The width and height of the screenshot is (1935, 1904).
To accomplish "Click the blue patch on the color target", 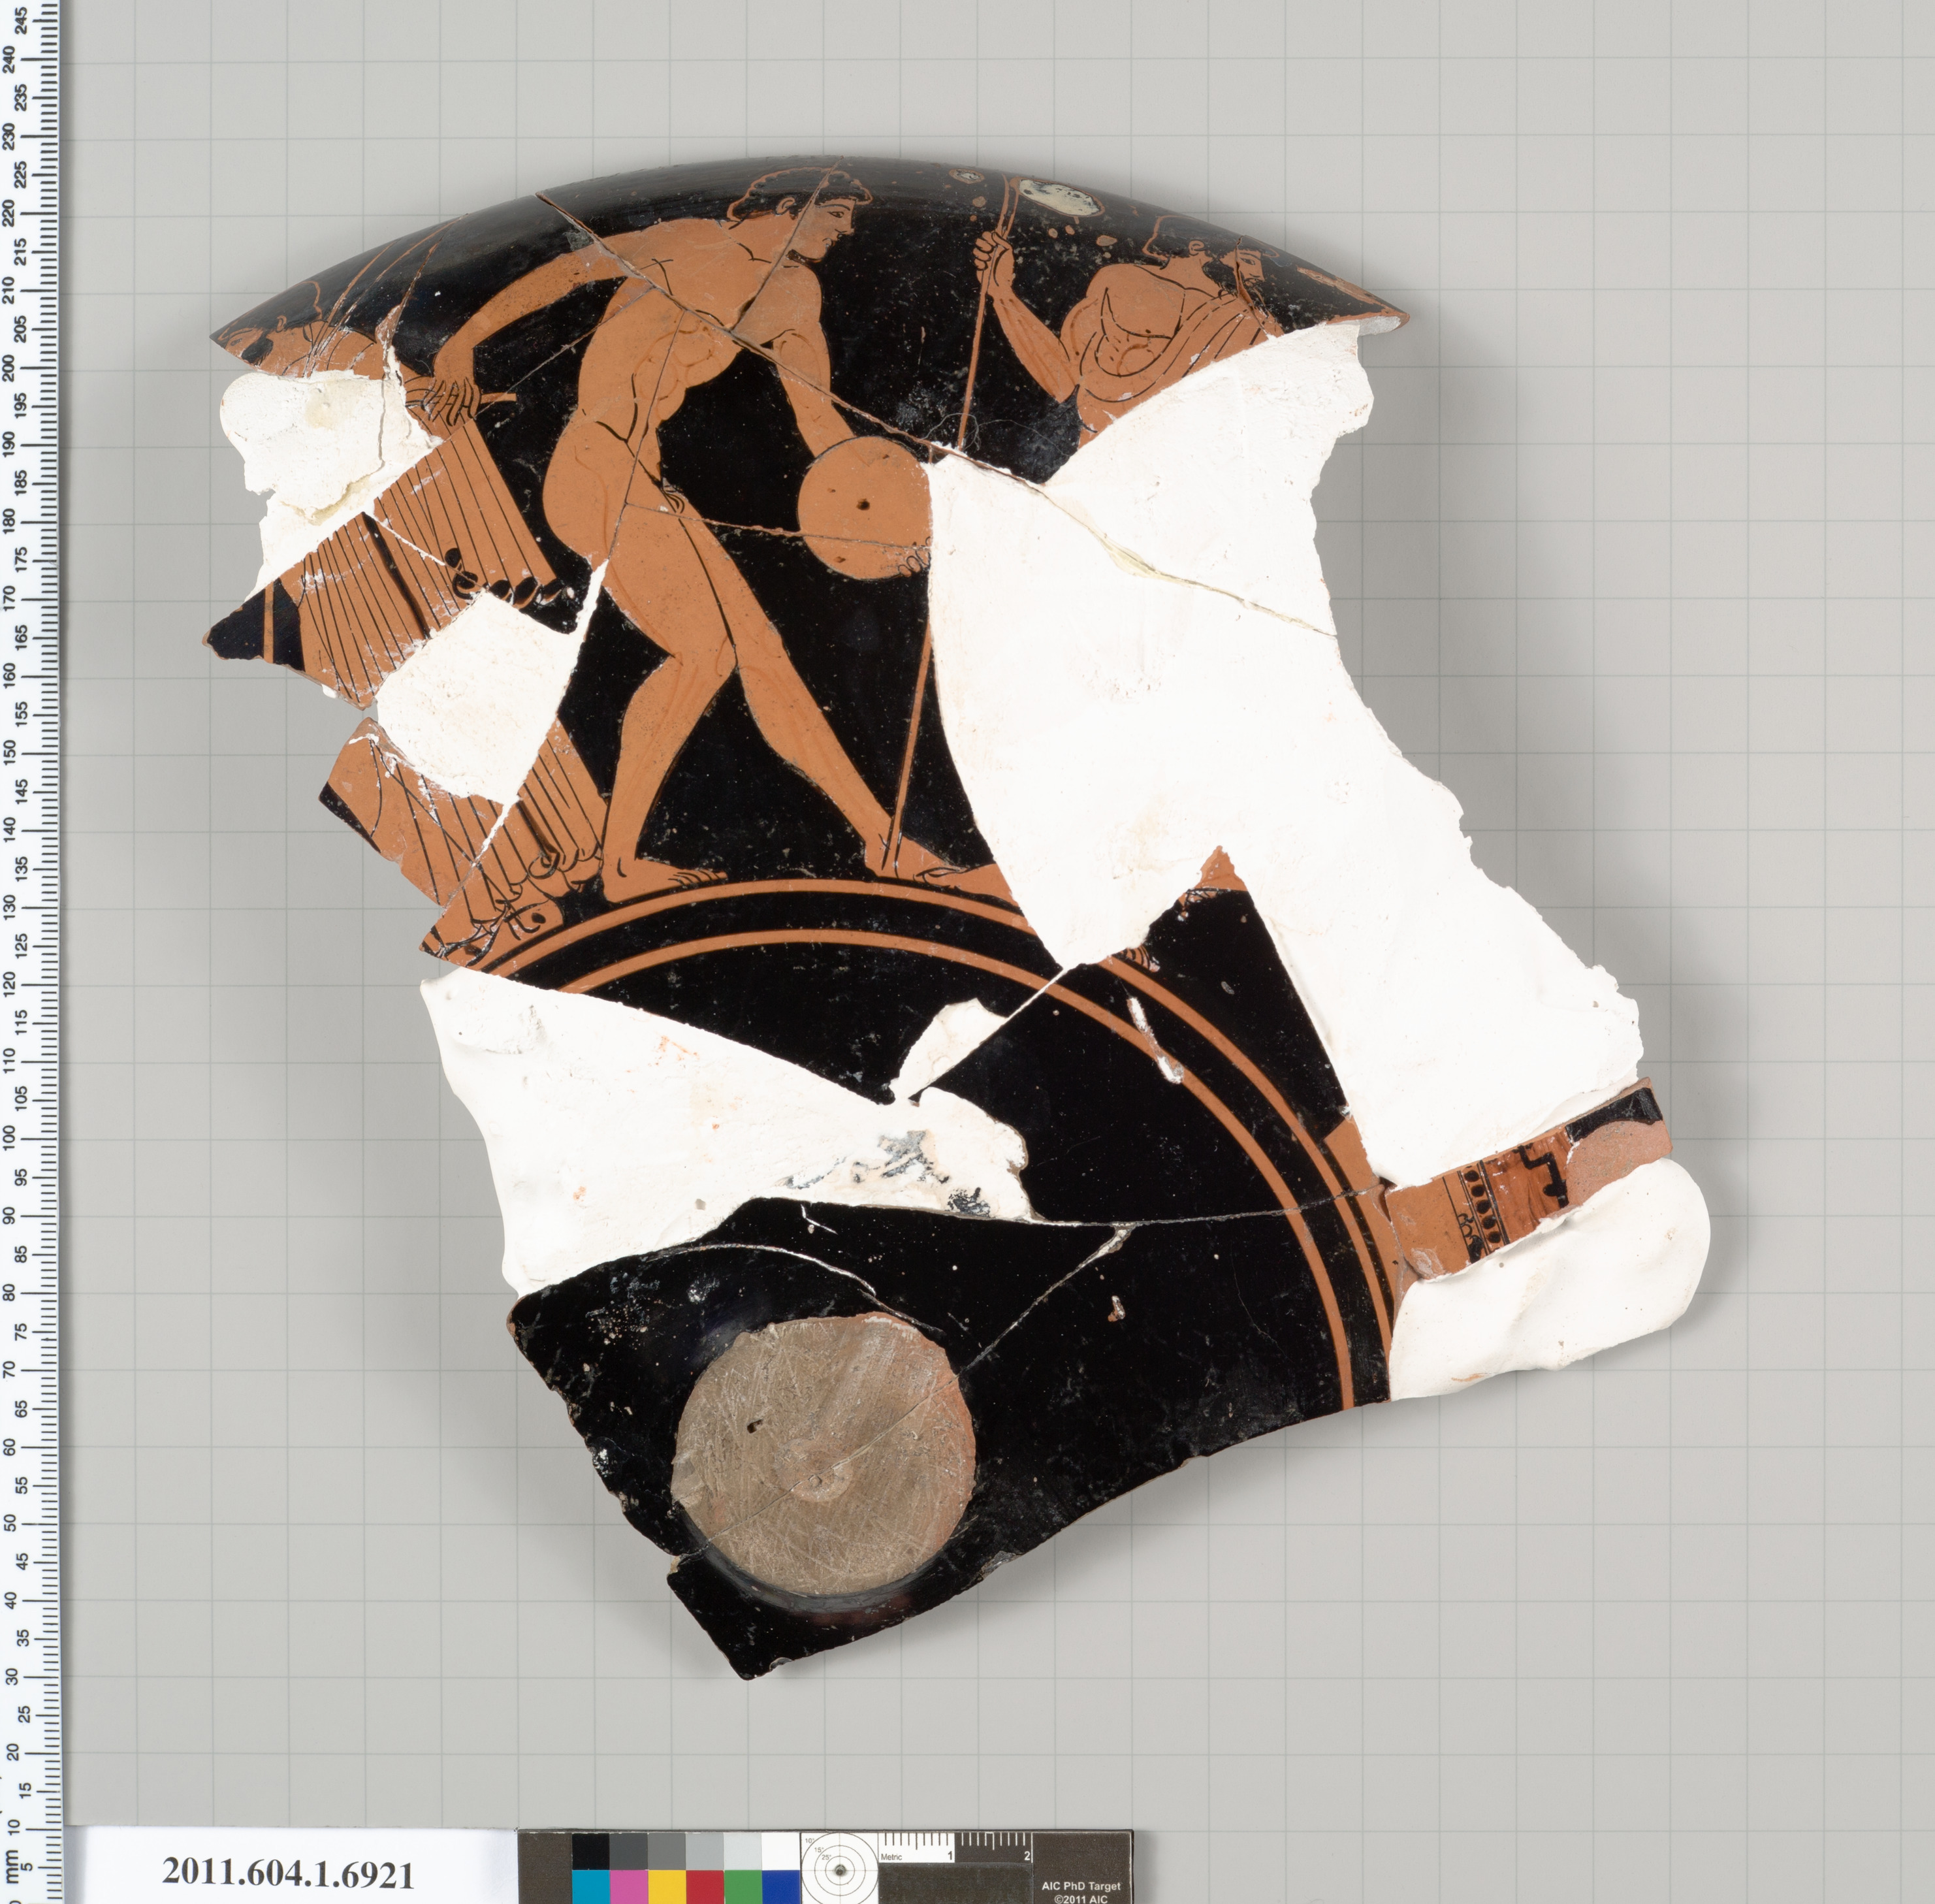I will coord(781,1887).
